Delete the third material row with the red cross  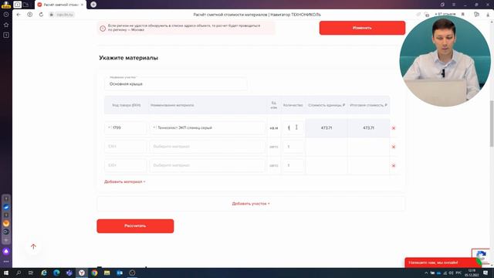(394, 165)
